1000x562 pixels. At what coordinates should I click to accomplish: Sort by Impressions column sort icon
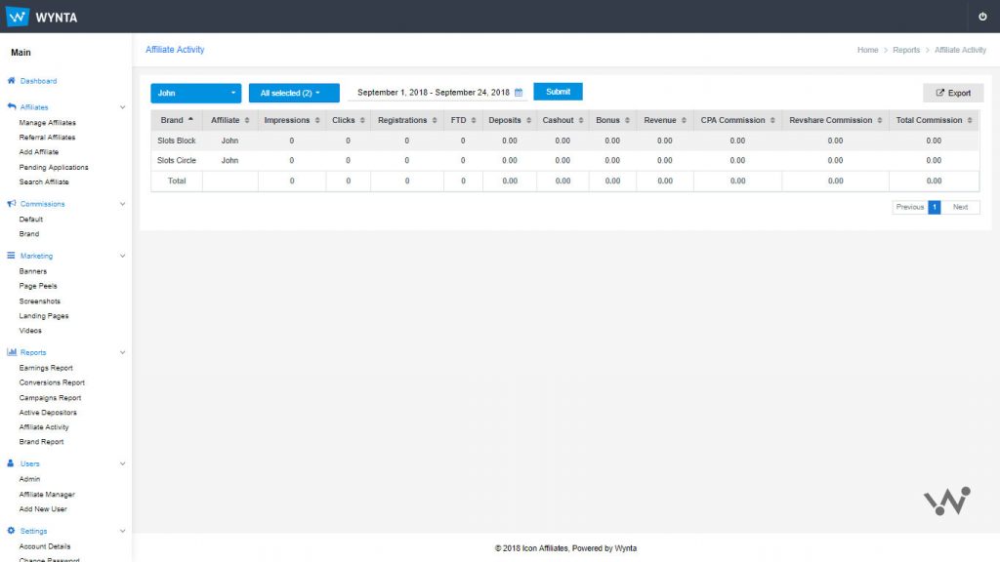[x=317, y=120]
